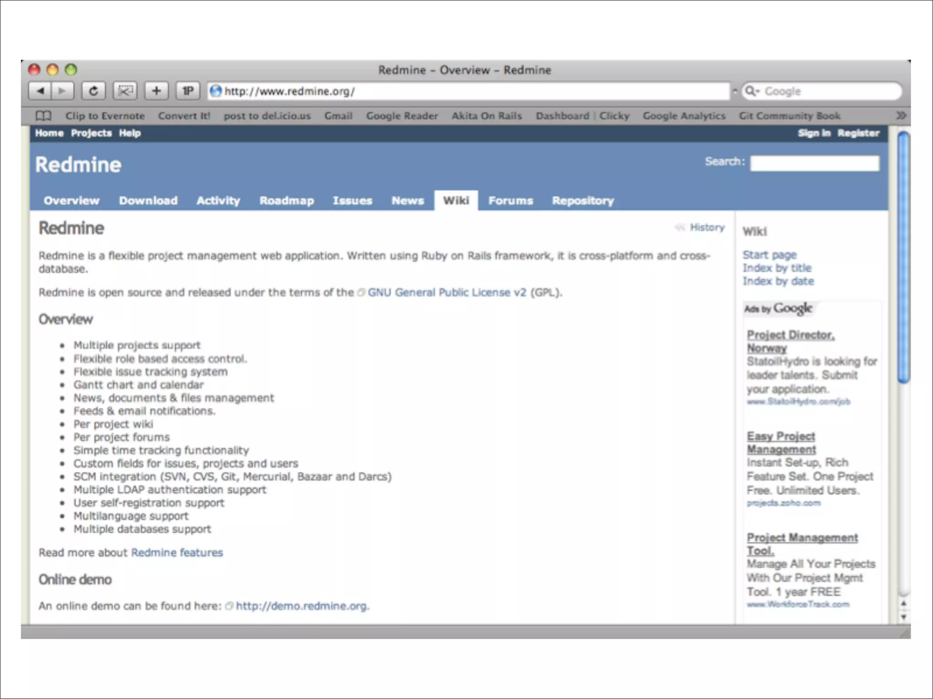Expand the bookmarks bar overflow chevron

[x=901, y=116]
